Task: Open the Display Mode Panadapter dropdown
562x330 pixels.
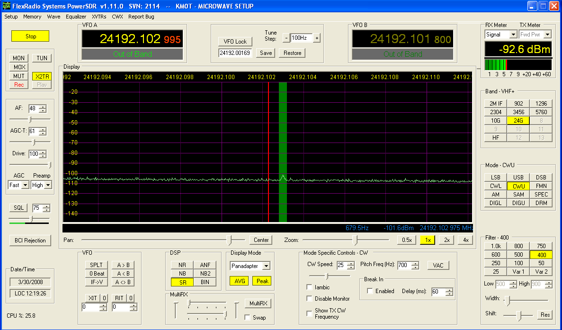Action: 266,266
